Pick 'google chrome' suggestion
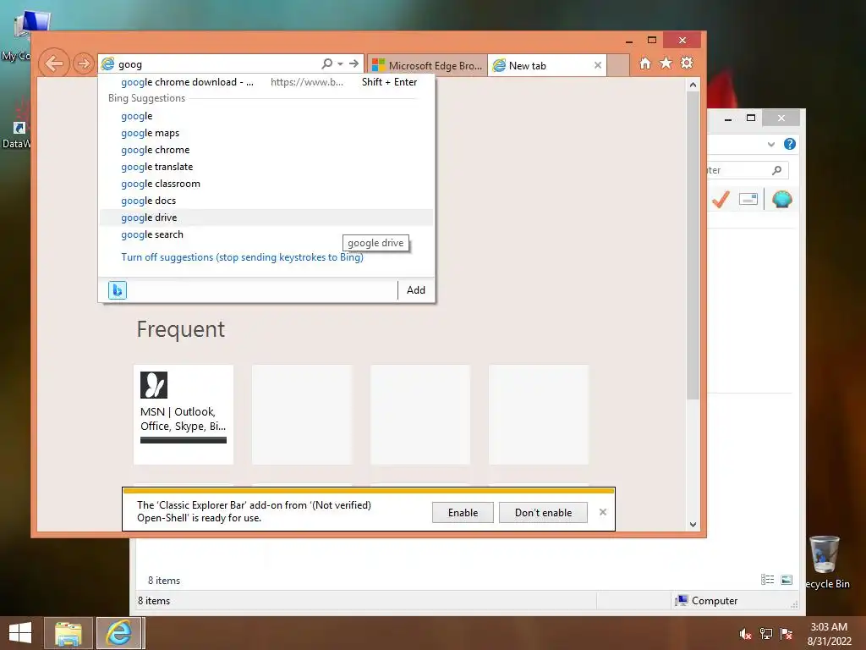866x650 pixels. tap(266, 150)
